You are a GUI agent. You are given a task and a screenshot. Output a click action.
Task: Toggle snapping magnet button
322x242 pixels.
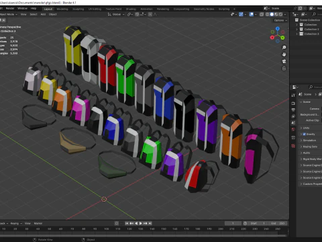137,14
